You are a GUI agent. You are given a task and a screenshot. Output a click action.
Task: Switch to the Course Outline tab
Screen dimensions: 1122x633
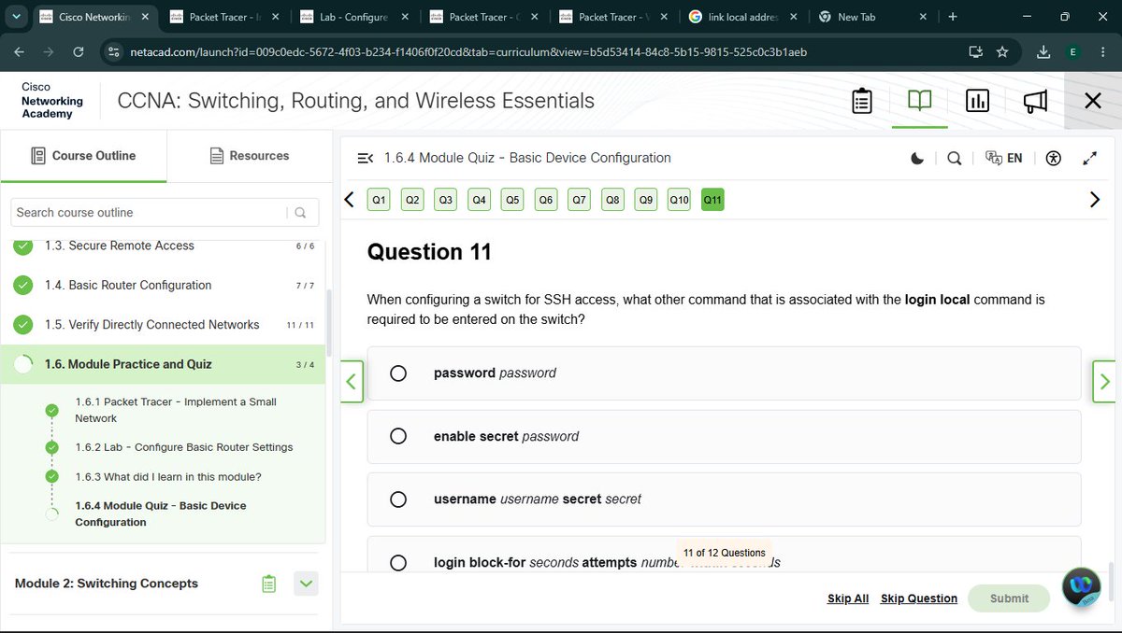pyautogui.click(x=83, y=156)
